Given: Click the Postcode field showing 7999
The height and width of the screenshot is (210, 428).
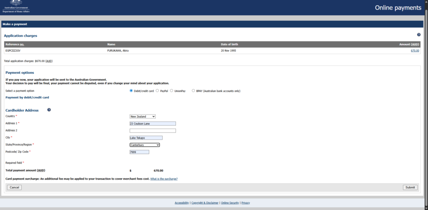Looking at the screenshot, I should coord(139,152).
